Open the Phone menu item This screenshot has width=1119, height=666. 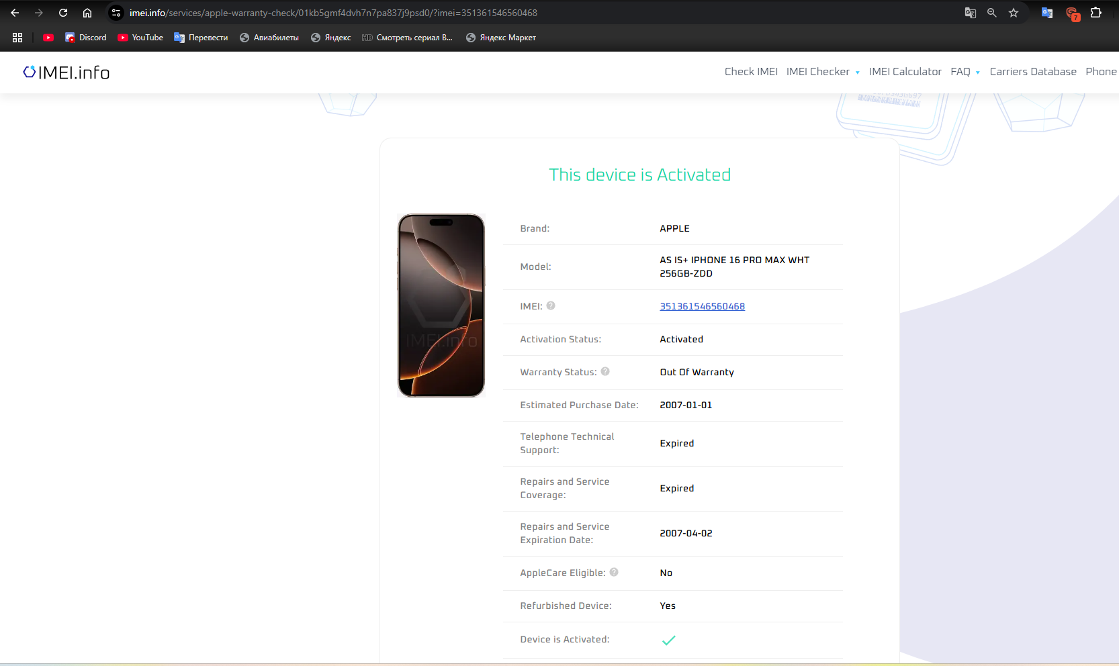click(1102, 72)
